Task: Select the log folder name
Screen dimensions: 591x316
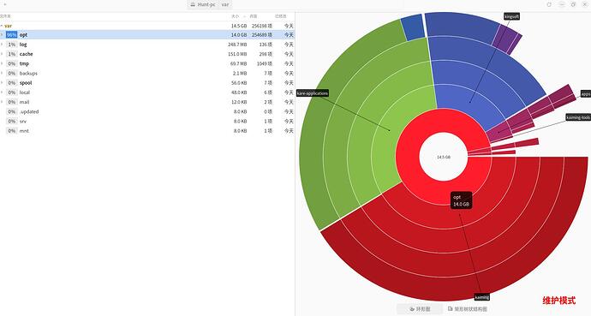Action: (23, 45)
